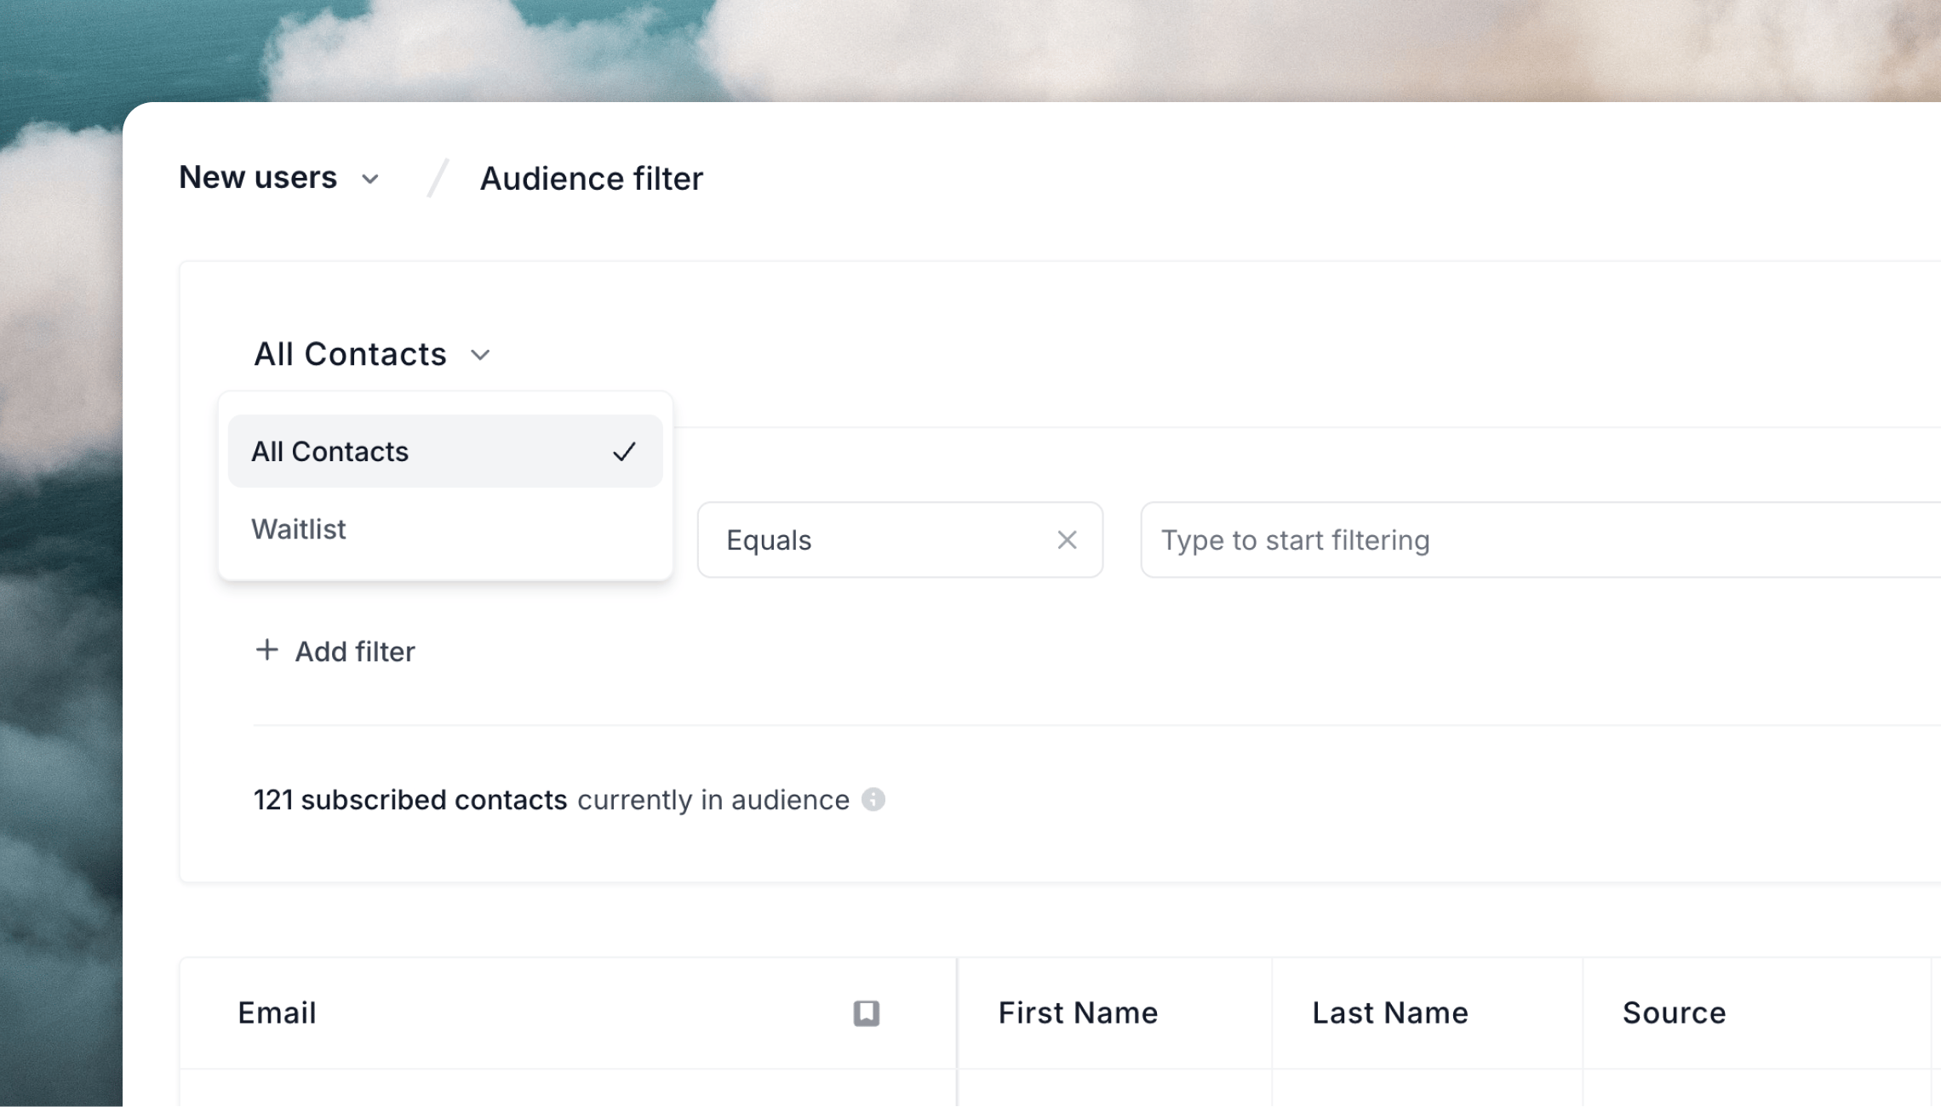Click the Source column header
This screenshot has height=1107, width=1941.
1757,1013
